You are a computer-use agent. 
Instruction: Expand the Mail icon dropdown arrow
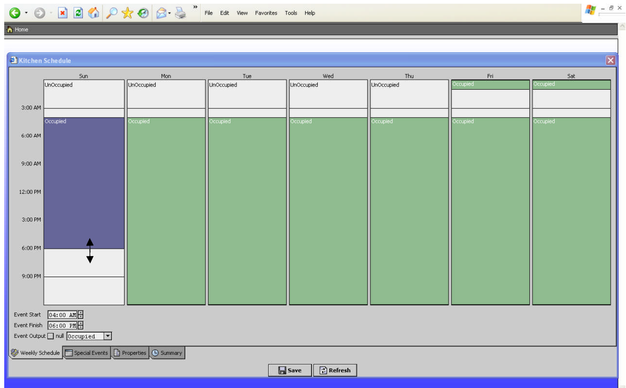click(169, 13)
